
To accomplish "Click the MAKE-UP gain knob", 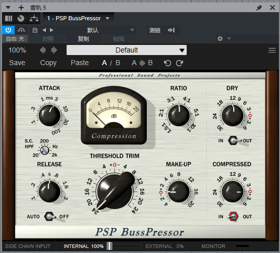I will [x=179, y=191].
